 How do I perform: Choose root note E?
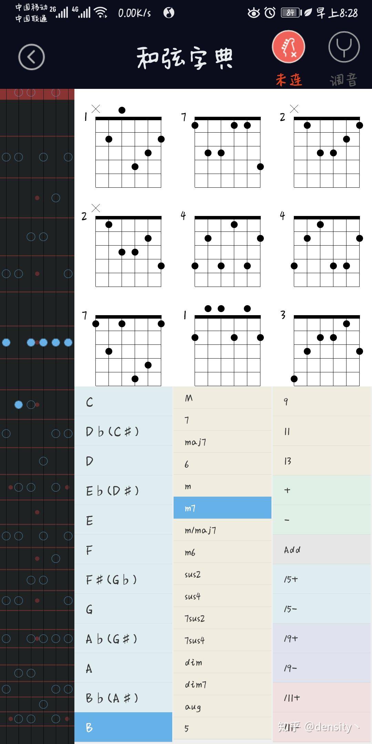click(123, 520)
